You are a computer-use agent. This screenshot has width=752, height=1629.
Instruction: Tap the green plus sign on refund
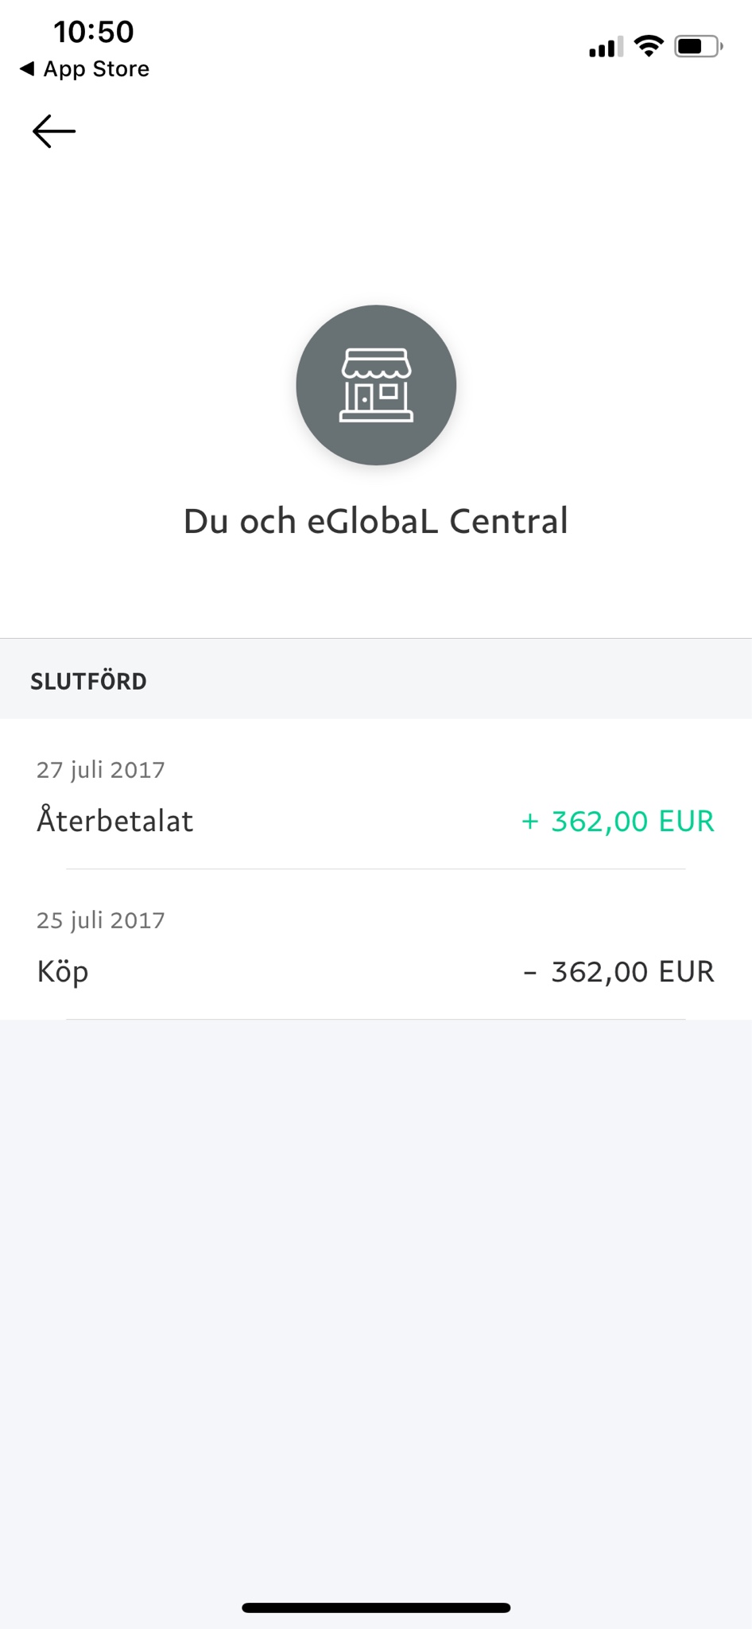(x=530, y=822)
